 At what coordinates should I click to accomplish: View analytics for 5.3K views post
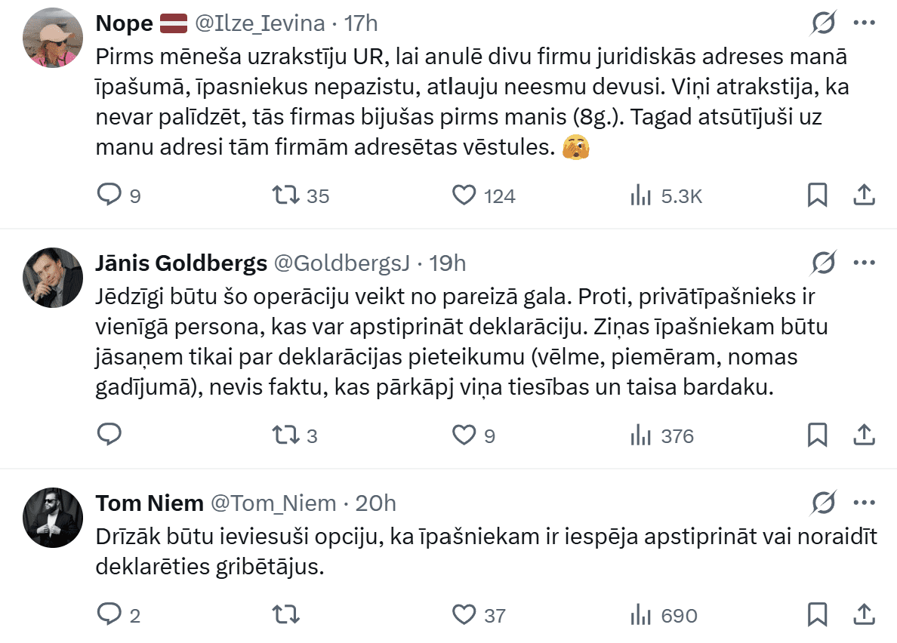click(x=641, y=196)
